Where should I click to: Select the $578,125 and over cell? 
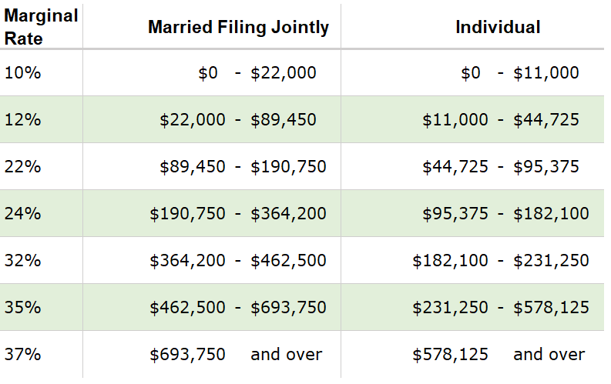coord(499,355)
